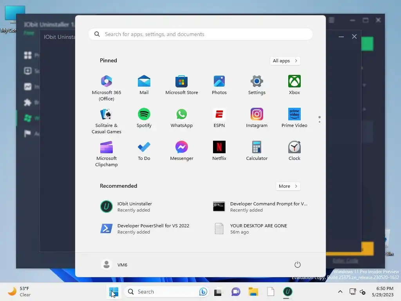Open Microsoft 365 (Office) pinned app
The width and height of the screenshot is (401, 301).
[107, 88]
